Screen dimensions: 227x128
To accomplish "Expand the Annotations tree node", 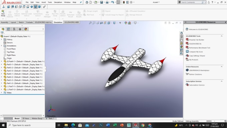I will (1, 46).
